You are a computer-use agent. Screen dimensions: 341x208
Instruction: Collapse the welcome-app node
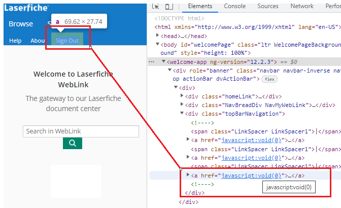click(164, 61)
